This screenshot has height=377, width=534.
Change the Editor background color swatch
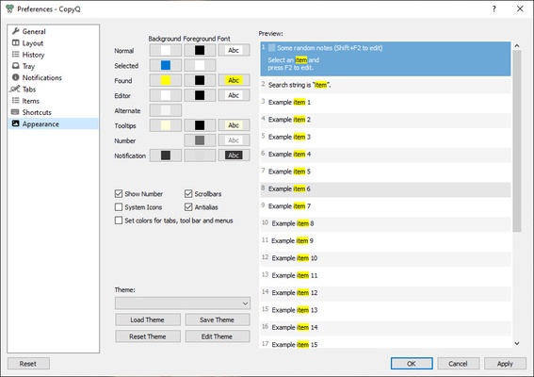pos(166,95)
